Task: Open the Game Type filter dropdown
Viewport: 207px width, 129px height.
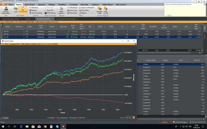Action: pyautogui.click(x=73, y=10)
